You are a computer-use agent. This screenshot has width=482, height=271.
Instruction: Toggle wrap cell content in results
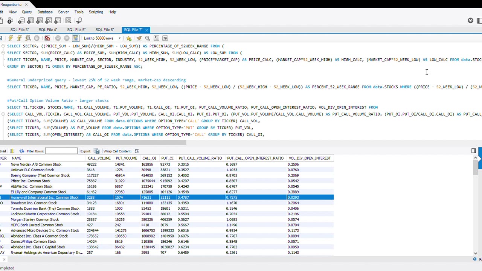point(137,151)
